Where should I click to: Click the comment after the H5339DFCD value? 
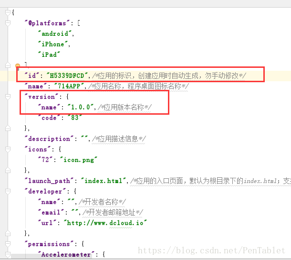pyautogui.click(x=169, y=76)
